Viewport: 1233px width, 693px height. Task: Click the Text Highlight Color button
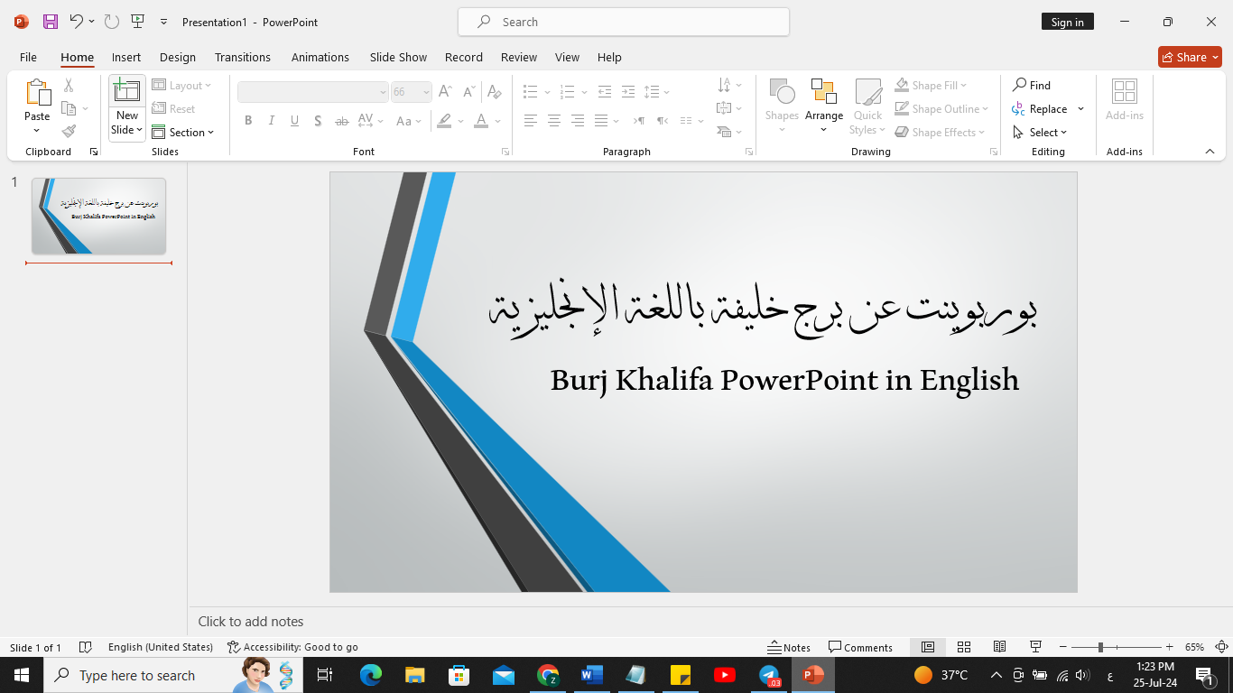coord(443,121)
